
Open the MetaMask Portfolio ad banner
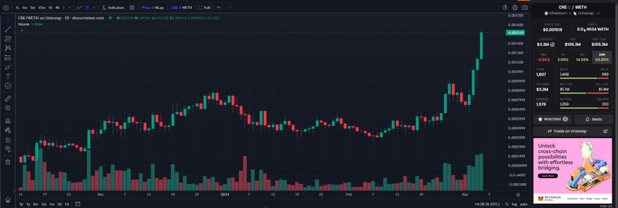(573, 171)
